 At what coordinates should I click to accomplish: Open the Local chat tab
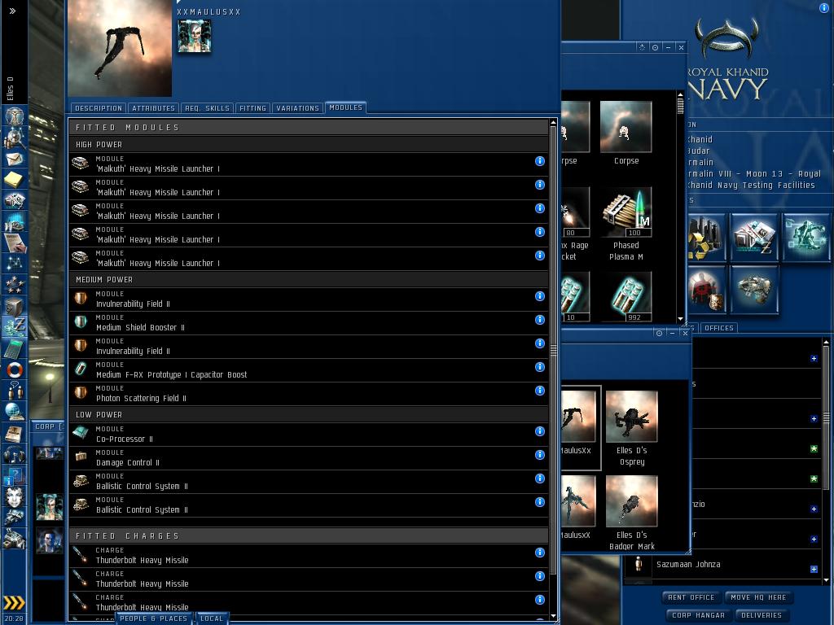tap(212, 618)
